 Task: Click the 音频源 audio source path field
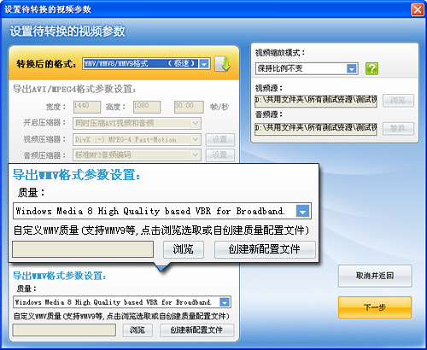click(316, 128)
